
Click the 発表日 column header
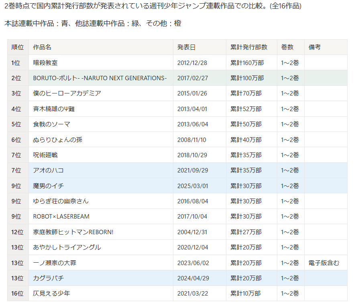click(x=187, y=47)
